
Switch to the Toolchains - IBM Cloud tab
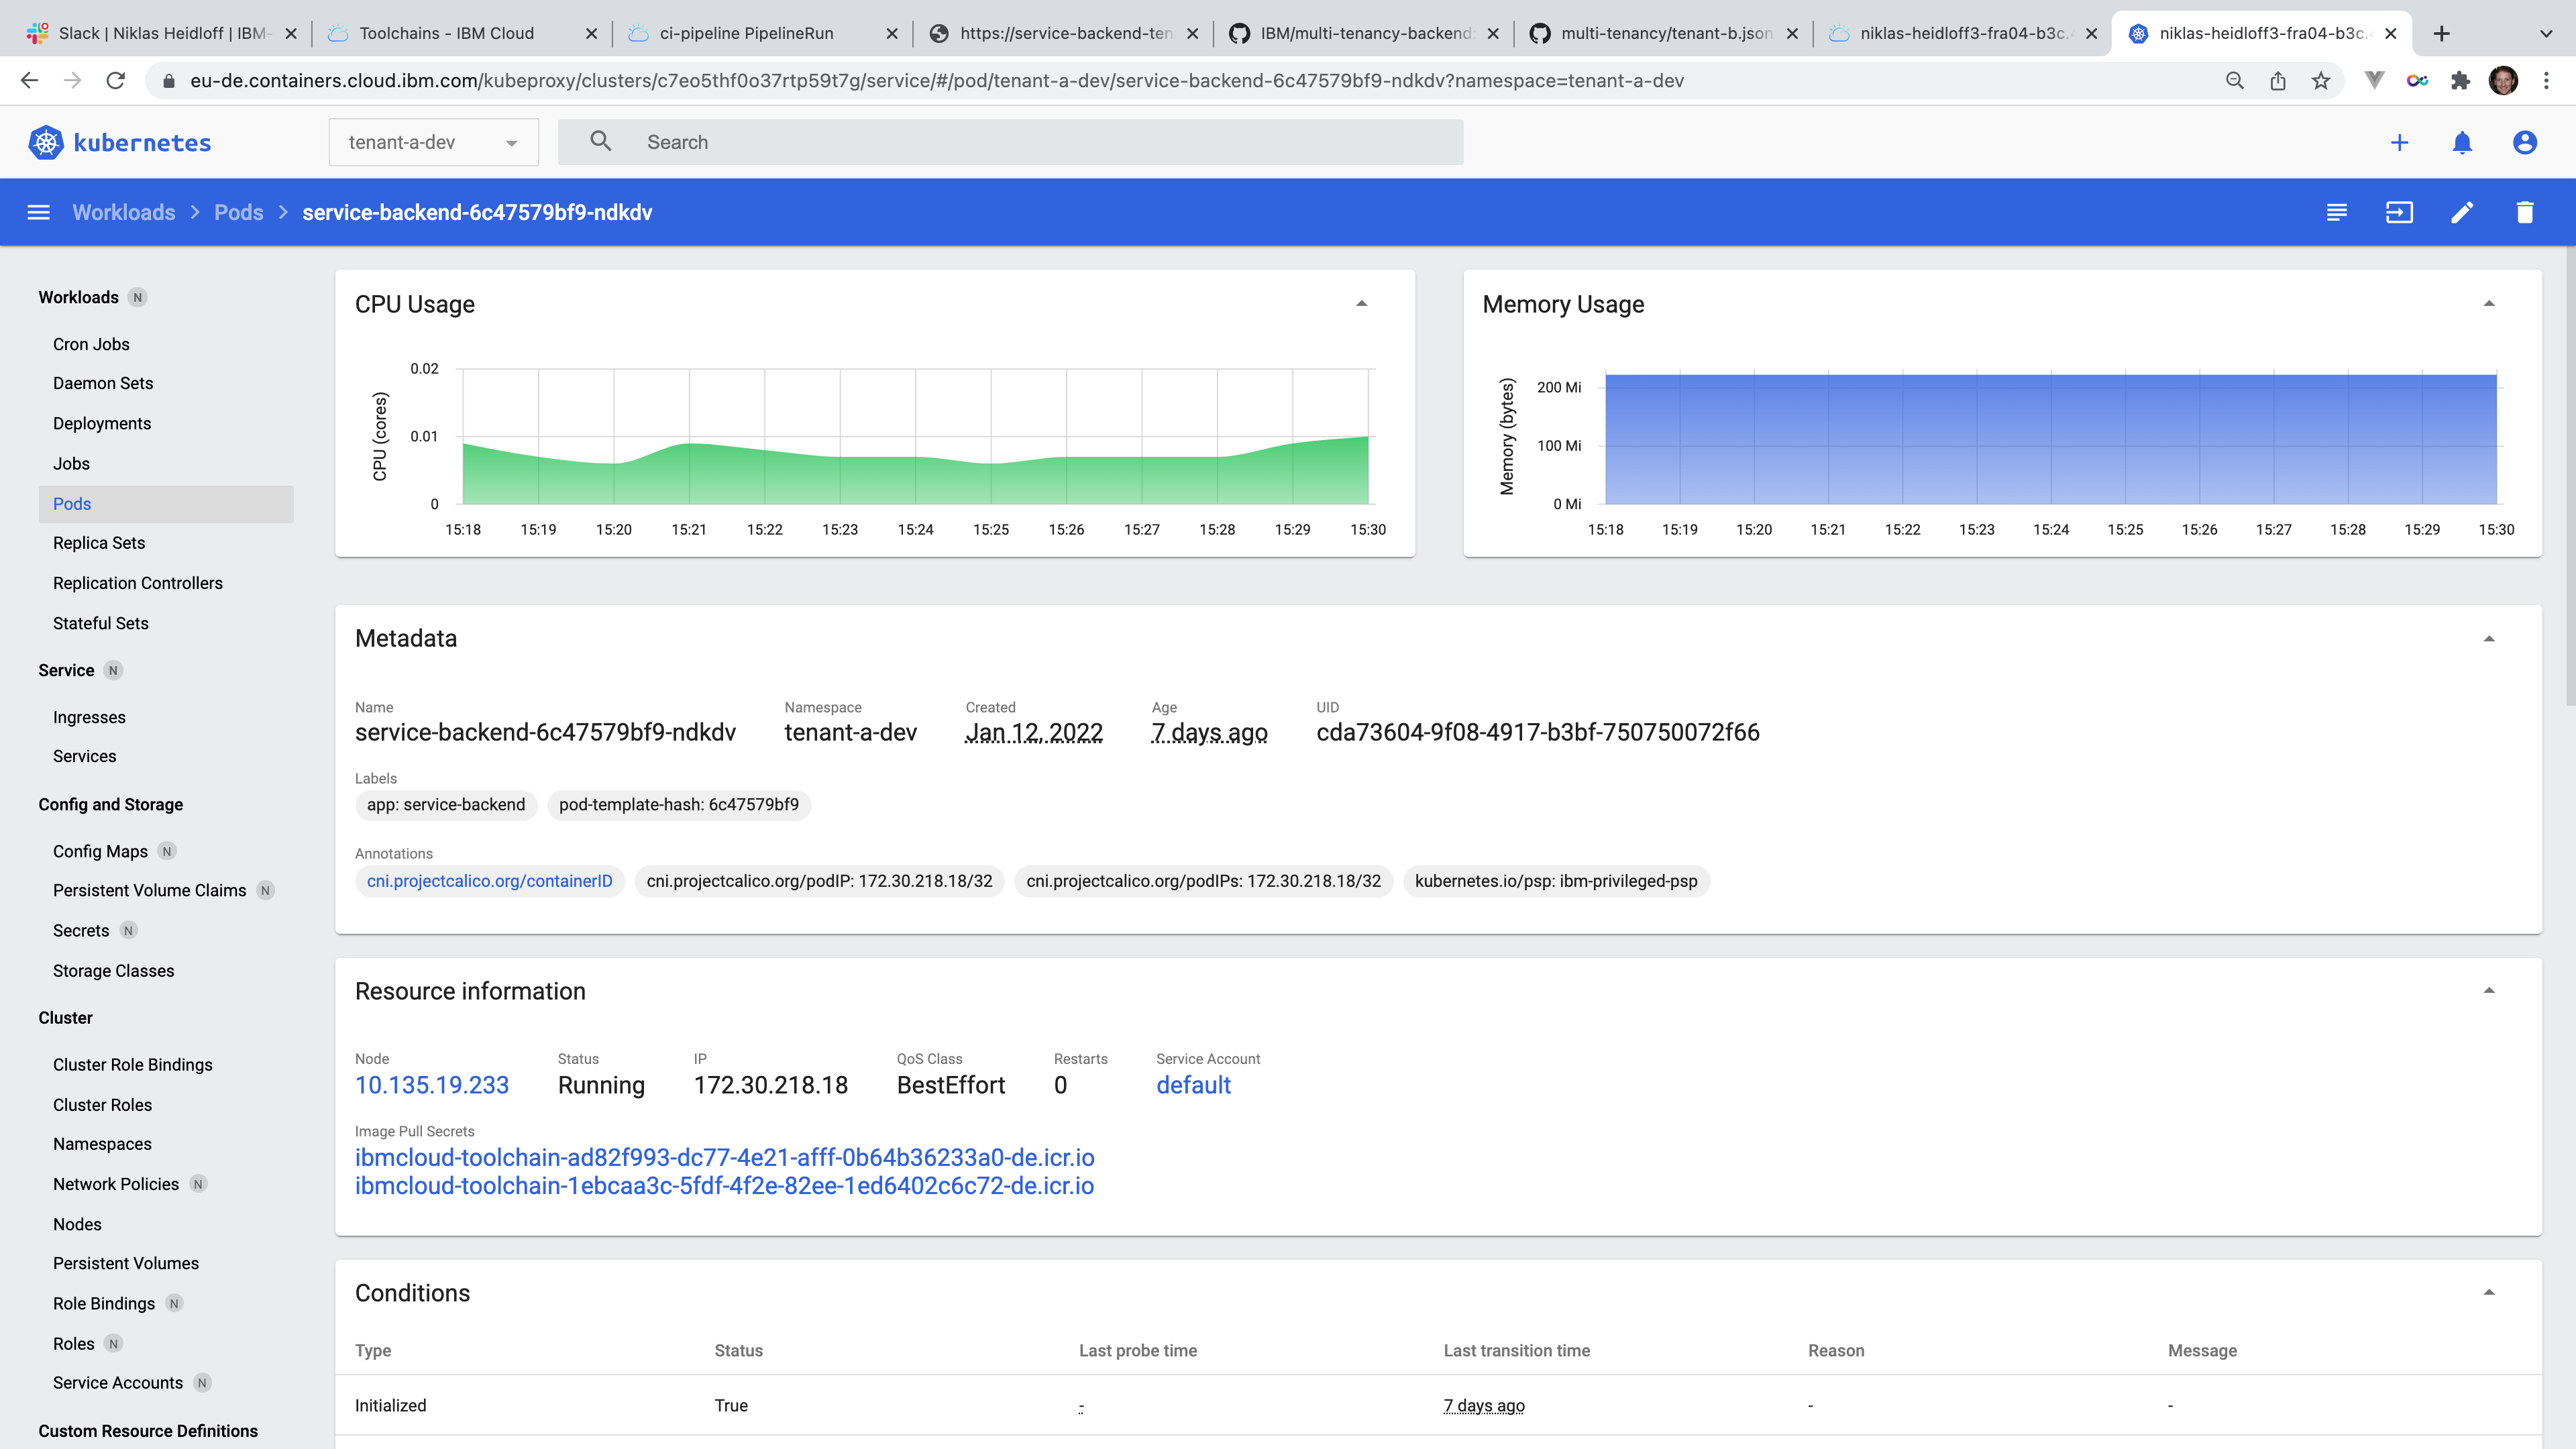tap(446, 33)
